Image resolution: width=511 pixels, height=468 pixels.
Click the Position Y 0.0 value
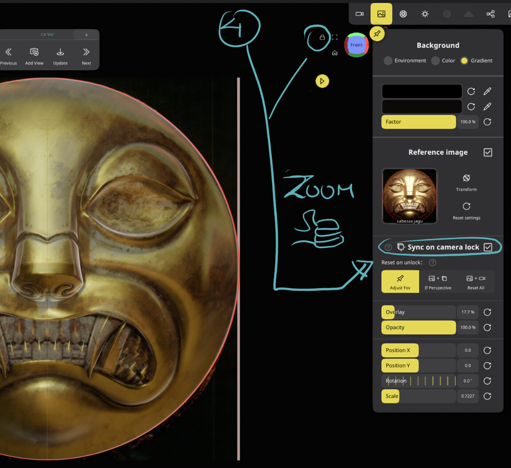point(468,366)
